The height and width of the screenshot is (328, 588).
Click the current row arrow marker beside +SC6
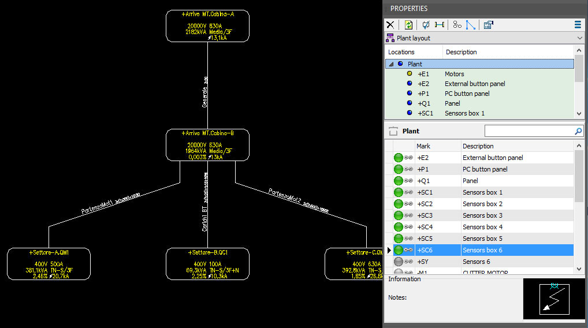[389, 250]
